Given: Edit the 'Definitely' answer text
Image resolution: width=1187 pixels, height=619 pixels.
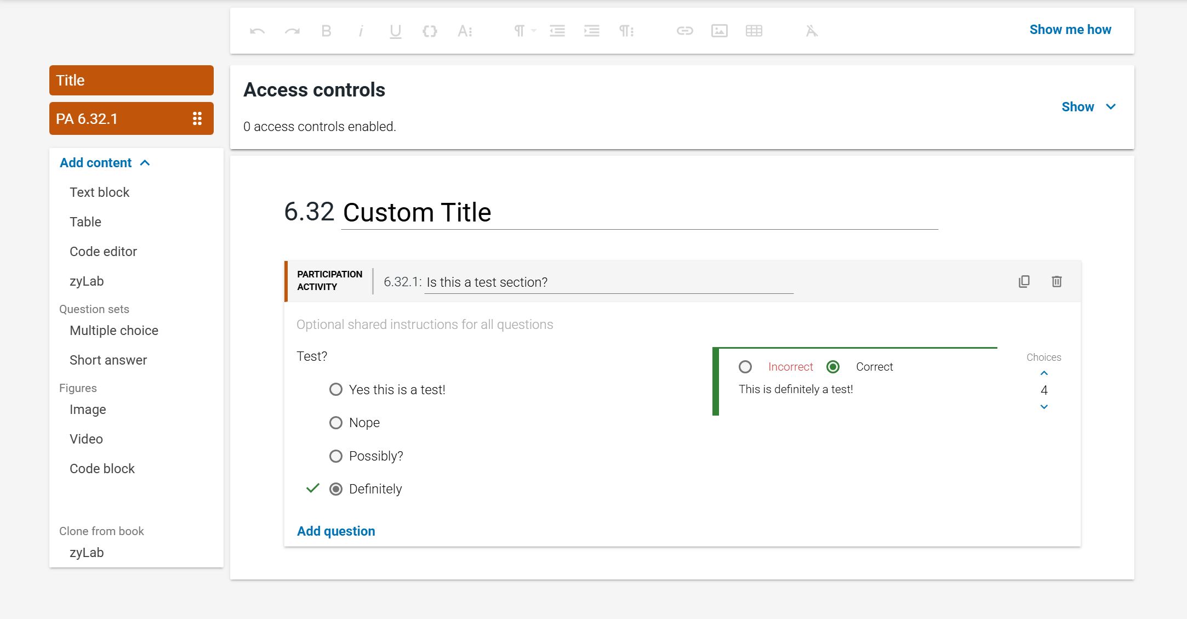Looking at the screenshot, I should [x=375, y=489].
